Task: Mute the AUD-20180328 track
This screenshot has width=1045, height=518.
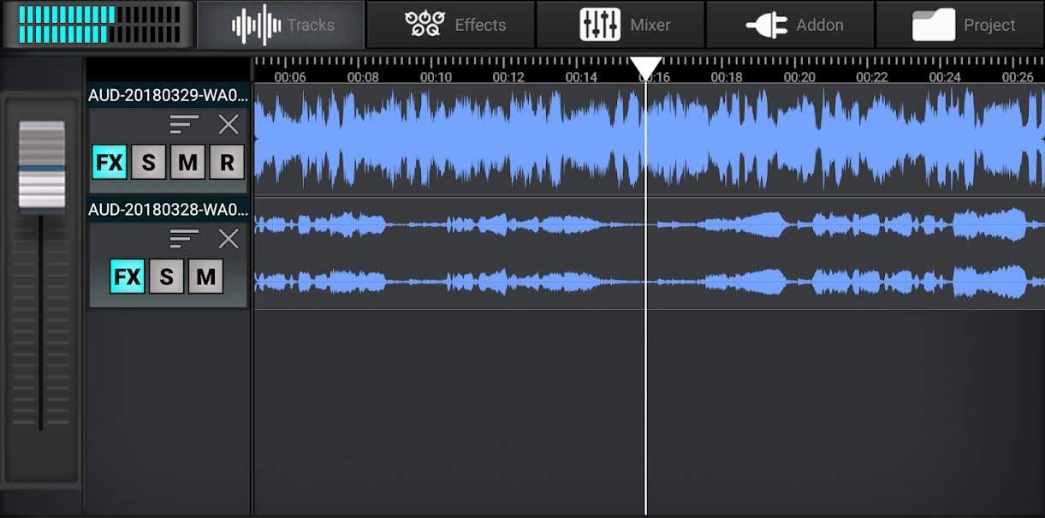Action: click(205, 277)
